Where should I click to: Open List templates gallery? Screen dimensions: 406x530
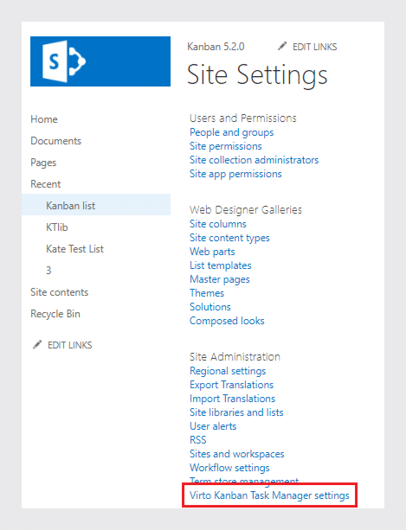click(220, 265)
